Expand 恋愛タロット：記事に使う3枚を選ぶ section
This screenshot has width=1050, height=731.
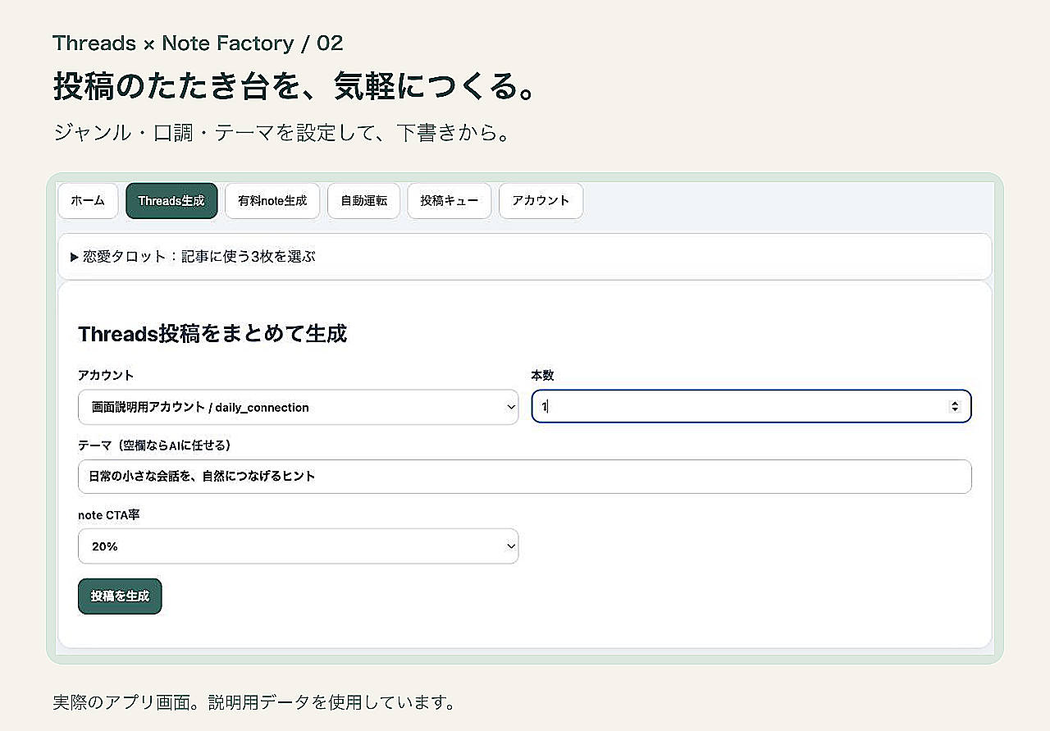pos(524,257)
